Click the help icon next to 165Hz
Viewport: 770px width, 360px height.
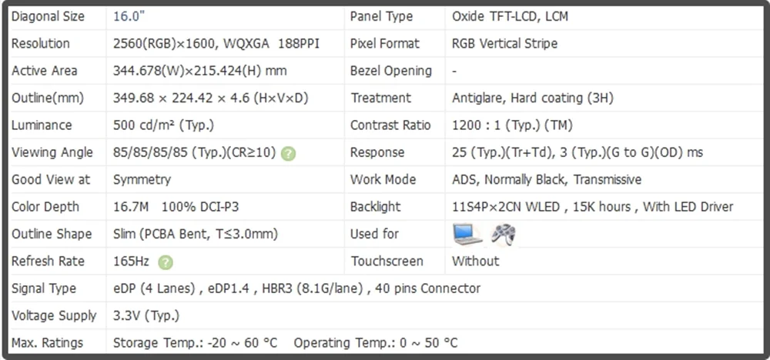[x=166, y=262]
